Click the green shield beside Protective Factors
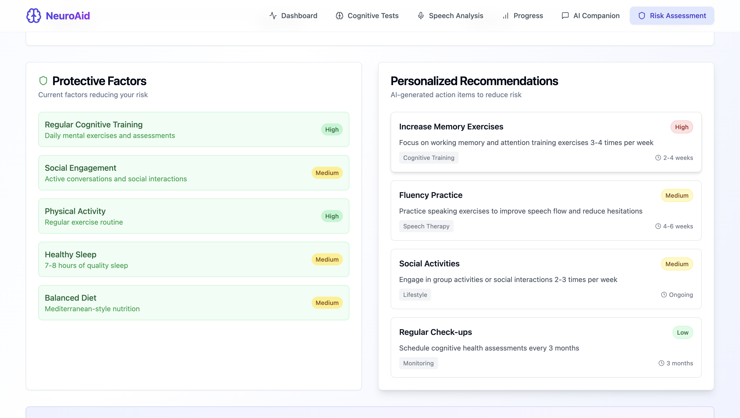The image size is (740, 418). point(43,81)
